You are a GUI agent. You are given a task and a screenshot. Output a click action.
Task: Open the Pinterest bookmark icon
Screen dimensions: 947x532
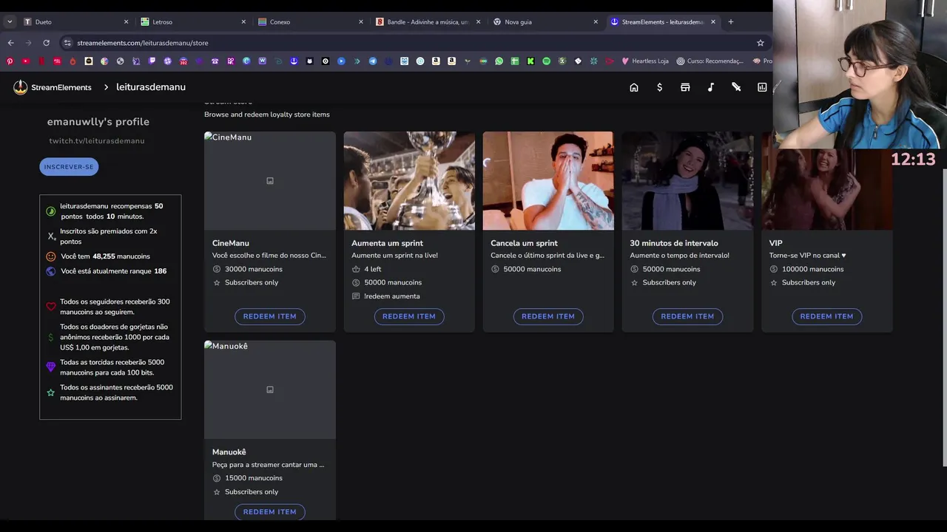(x=10, y=61)
